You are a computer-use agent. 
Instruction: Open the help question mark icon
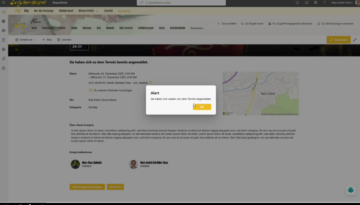pos(324,2)
